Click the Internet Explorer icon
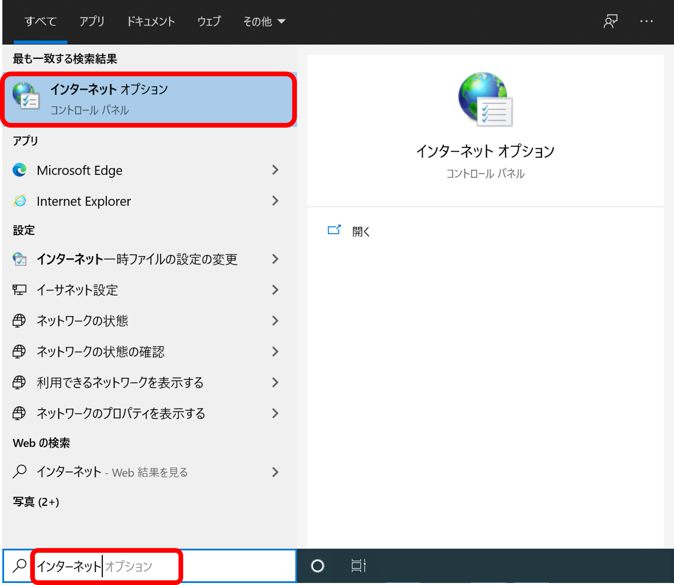The height and width of the screenshot is (585, 674). tap(20, 201)
